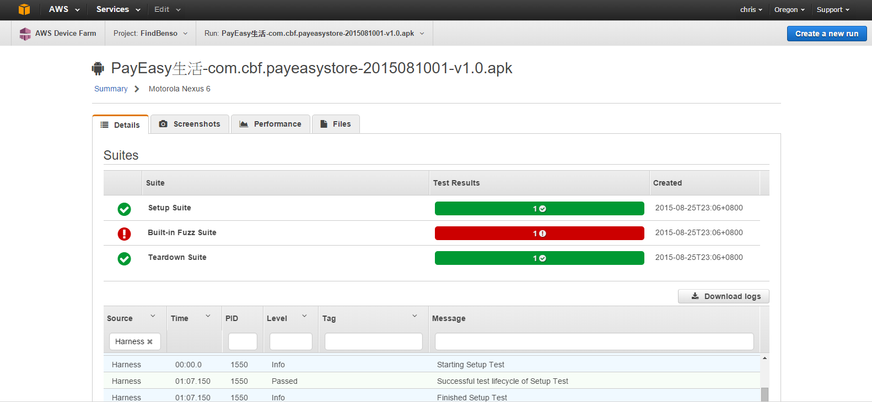Open the Built-in Fuzz Suite row link
Image resolution: width=872 pixels, height=402 pixels.
click(x=182, y=232)
